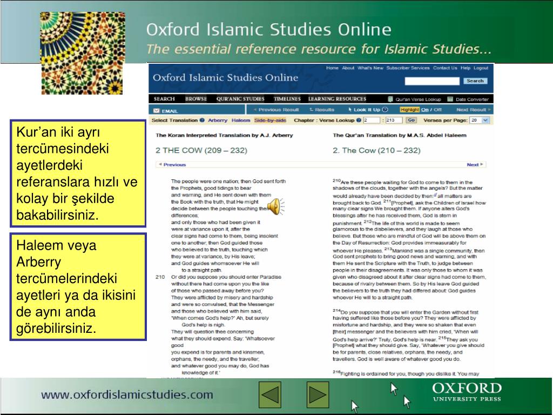Screen dimensions: 553x415
Task: Click the Contact Us link
Action: point(445,68)
